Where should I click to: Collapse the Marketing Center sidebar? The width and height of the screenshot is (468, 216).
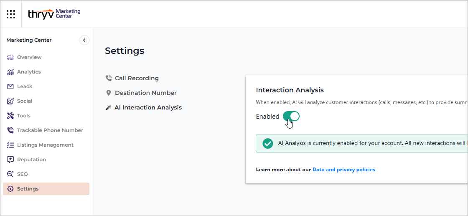(x=84, y=40)
